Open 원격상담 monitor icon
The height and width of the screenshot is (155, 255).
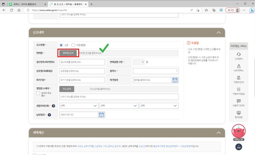click(238, 113)
